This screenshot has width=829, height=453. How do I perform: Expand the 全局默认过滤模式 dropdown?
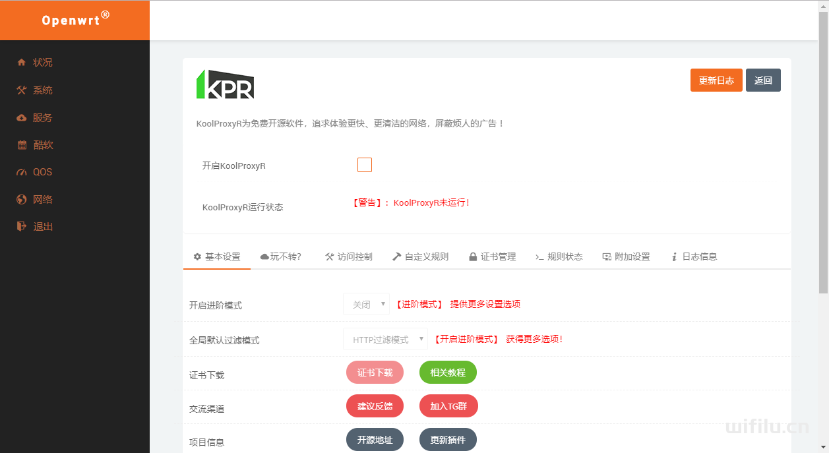click(385, 340)
